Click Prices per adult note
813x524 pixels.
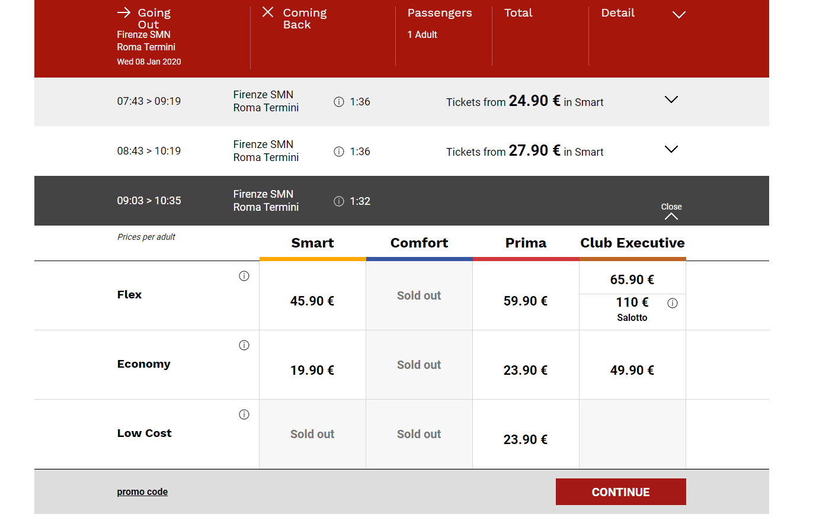coord(146,237)
